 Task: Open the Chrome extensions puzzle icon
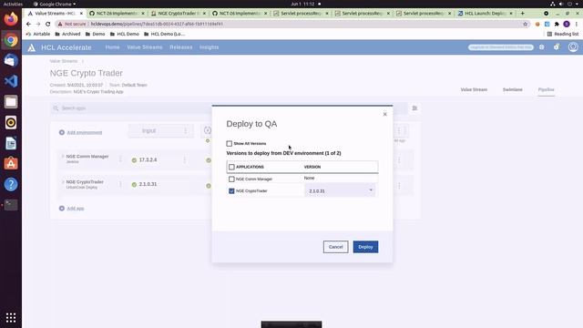557,24
